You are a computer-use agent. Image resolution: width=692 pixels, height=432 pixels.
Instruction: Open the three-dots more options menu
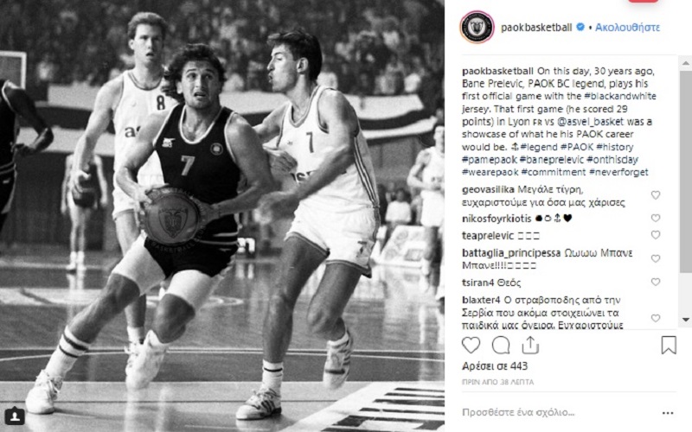point(668,413)
